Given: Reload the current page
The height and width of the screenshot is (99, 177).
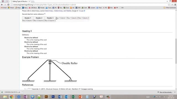Looking at the screenshot, I should pyautogui.click(x=8, y=5).
